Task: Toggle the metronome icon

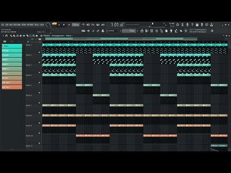Action: pos(83,25)
